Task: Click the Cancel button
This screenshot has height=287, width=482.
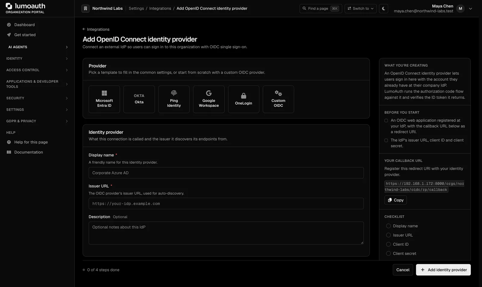Action: [403, 270]
